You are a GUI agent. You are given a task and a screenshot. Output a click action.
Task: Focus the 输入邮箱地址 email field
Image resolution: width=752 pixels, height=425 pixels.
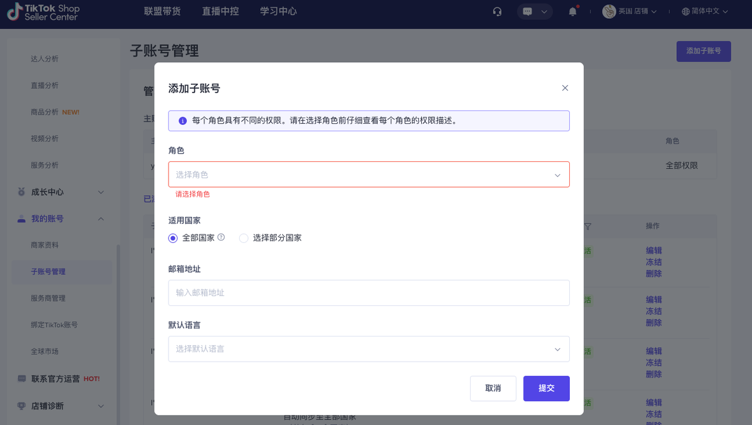368,293
